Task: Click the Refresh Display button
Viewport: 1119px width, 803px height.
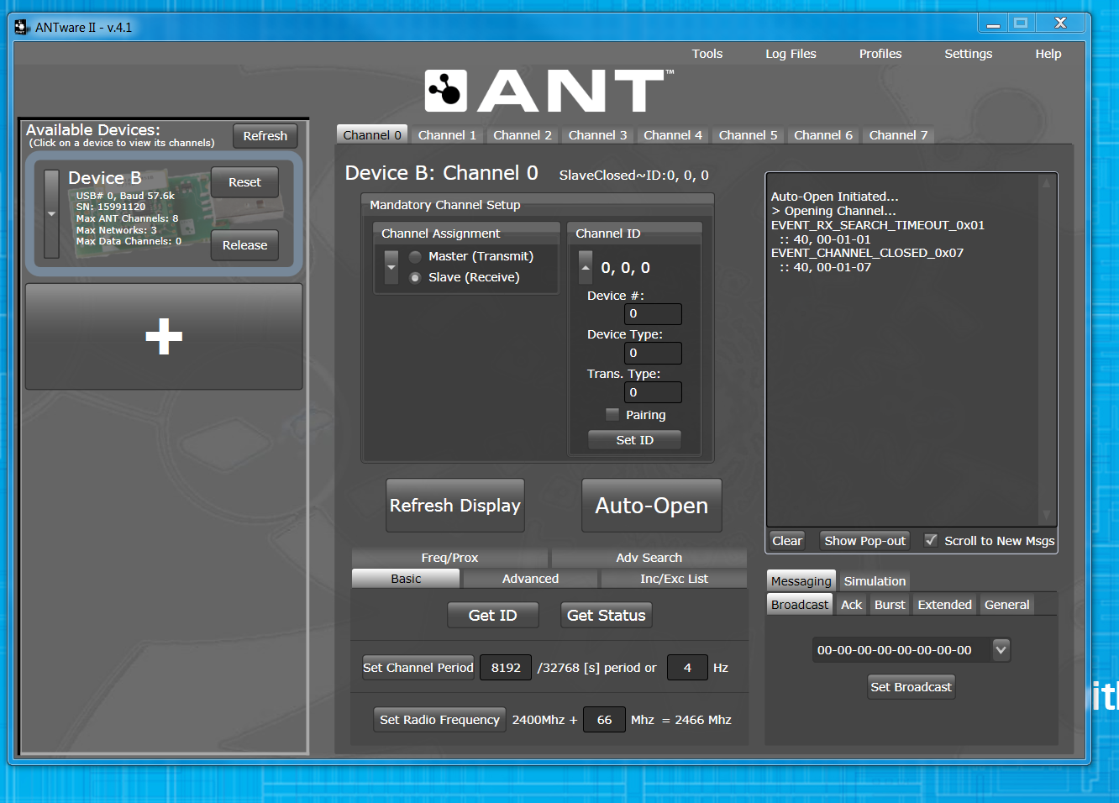Action: click(455, 506)
